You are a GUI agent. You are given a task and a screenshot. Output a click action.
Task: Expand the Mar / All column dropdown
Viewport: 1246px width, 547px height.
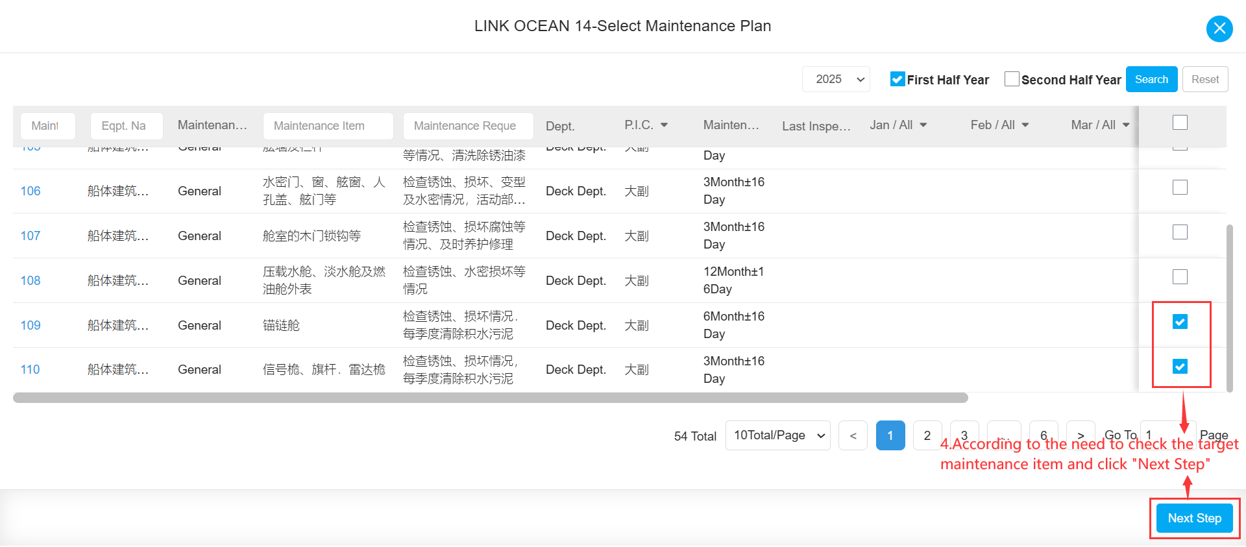point(1126,125)
